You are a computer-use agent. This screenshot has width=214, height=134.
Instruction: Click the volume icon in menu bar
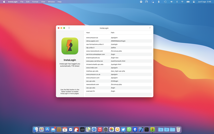click(x=171, y=2)
